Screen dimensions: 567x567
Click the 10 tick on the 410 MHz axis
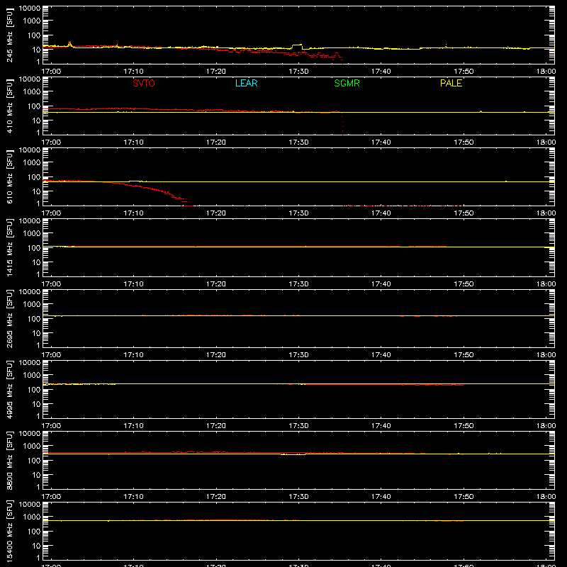point(36,120)
